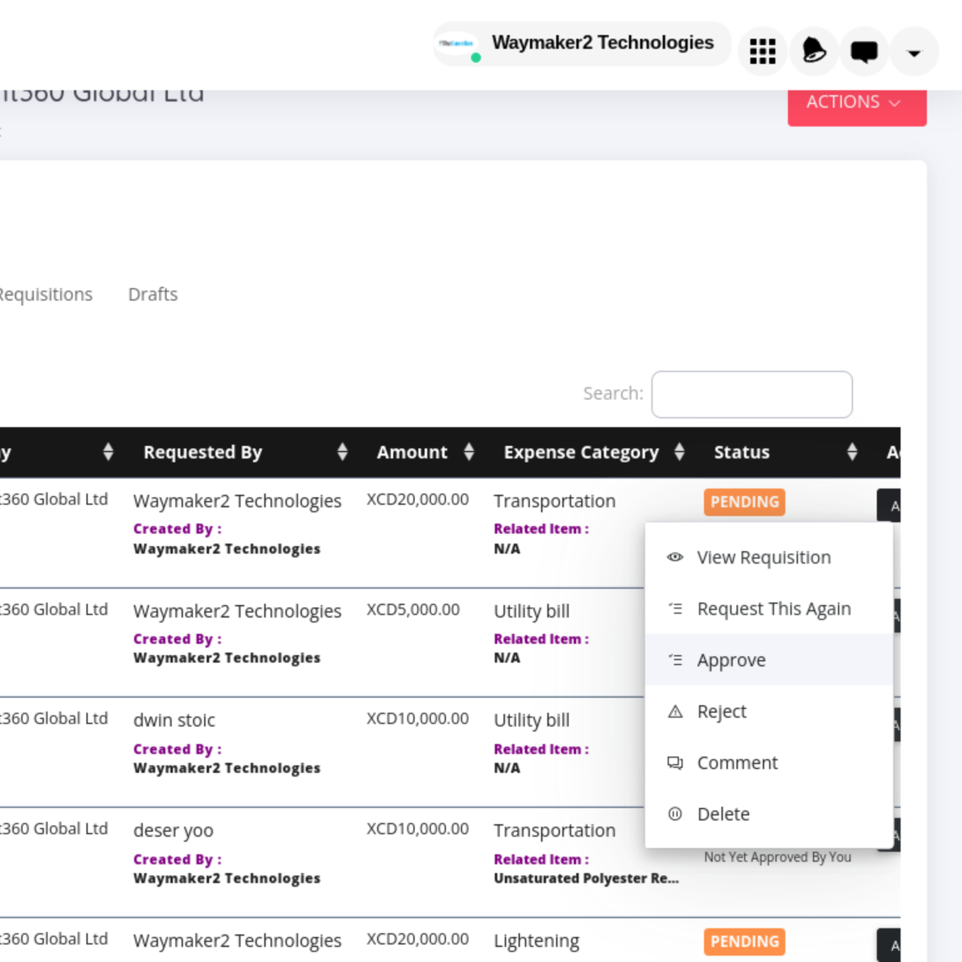
Task: Select Approve from the context menu
Action: click(731, 660)
